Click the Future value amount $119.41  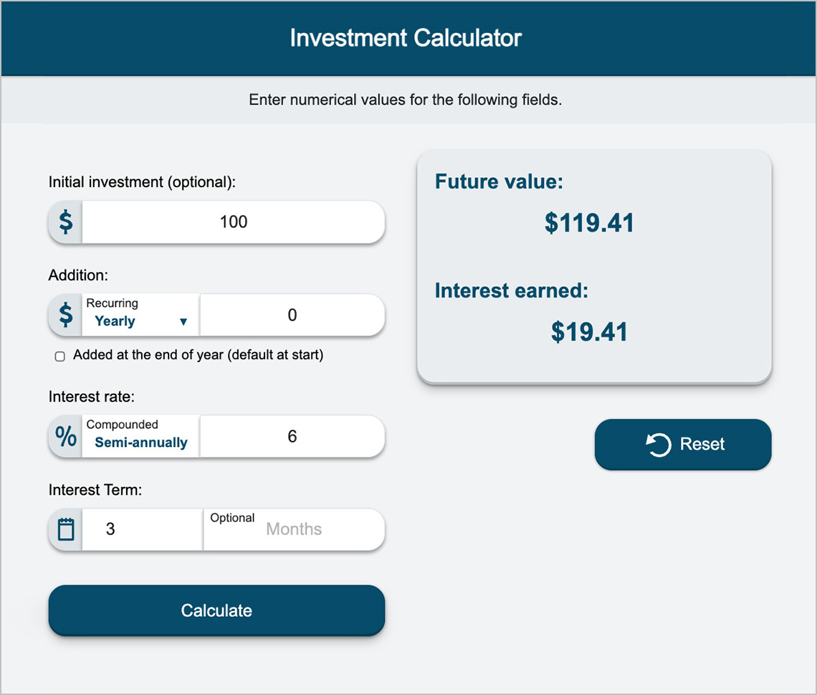tap(589, 223)
